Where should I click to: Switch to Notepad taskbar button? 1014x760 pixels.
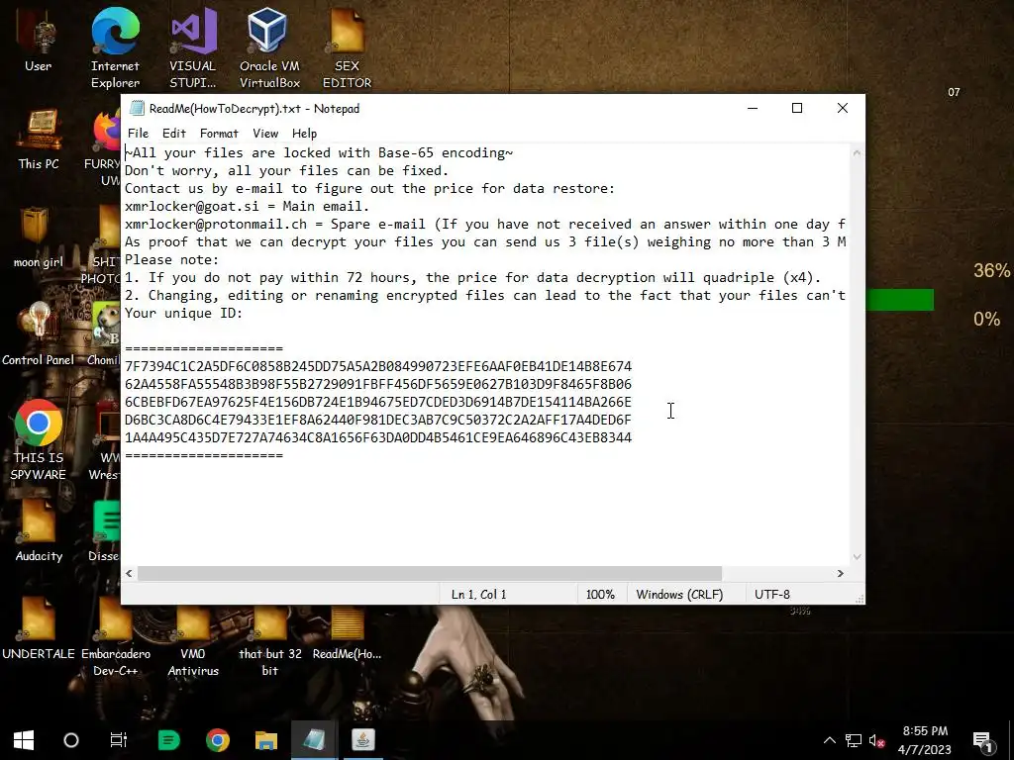pyautogui.click(x=314, y=740)
